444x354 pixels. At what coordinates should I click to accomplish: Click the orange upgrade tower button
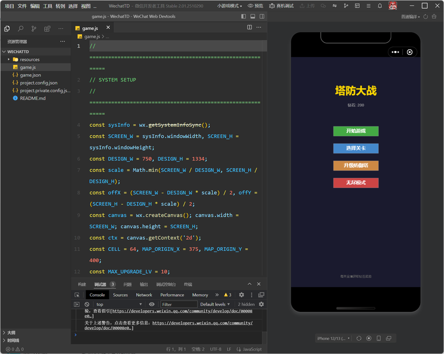pos(356,166)
